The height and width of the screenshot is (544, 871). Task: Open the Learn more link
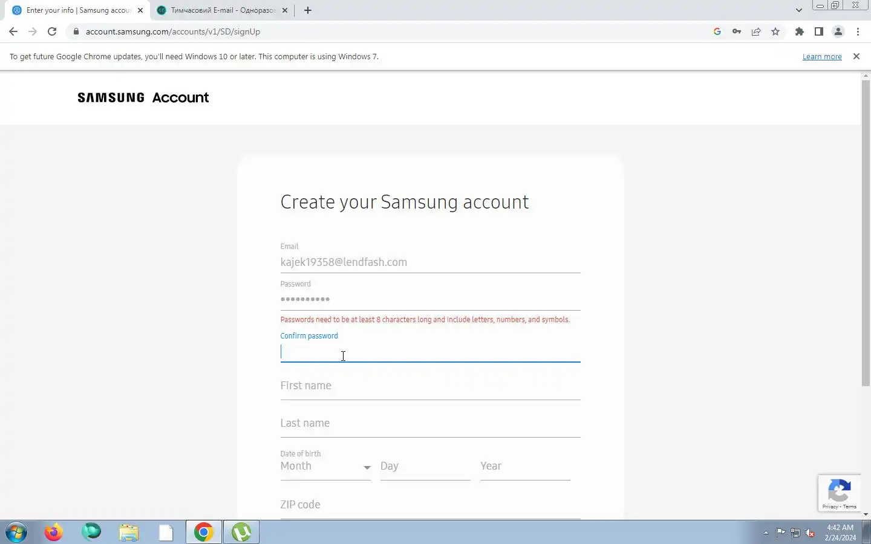tap(822, 56)
